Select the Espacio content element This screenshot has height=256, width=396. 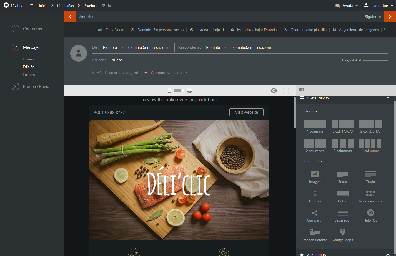[315, 196]
